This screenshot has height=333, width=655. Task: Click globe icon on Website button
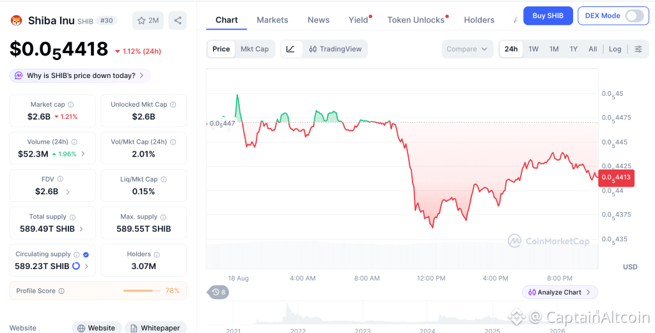81,329
